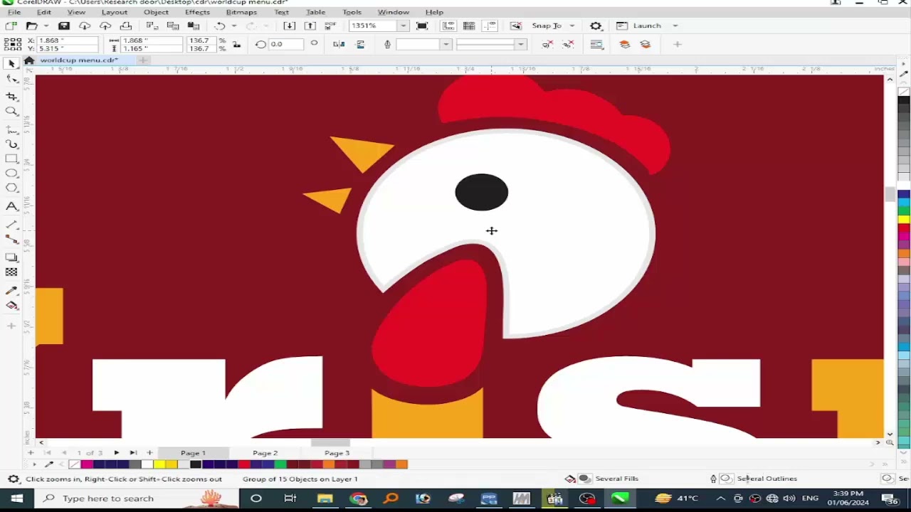
Task: Select the Interactive Fill tool
Action: 11,306
